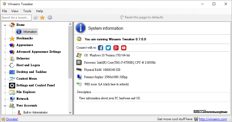Click the Facebook icon
This screenshot has height=122, width=232.
pos(101,48)
